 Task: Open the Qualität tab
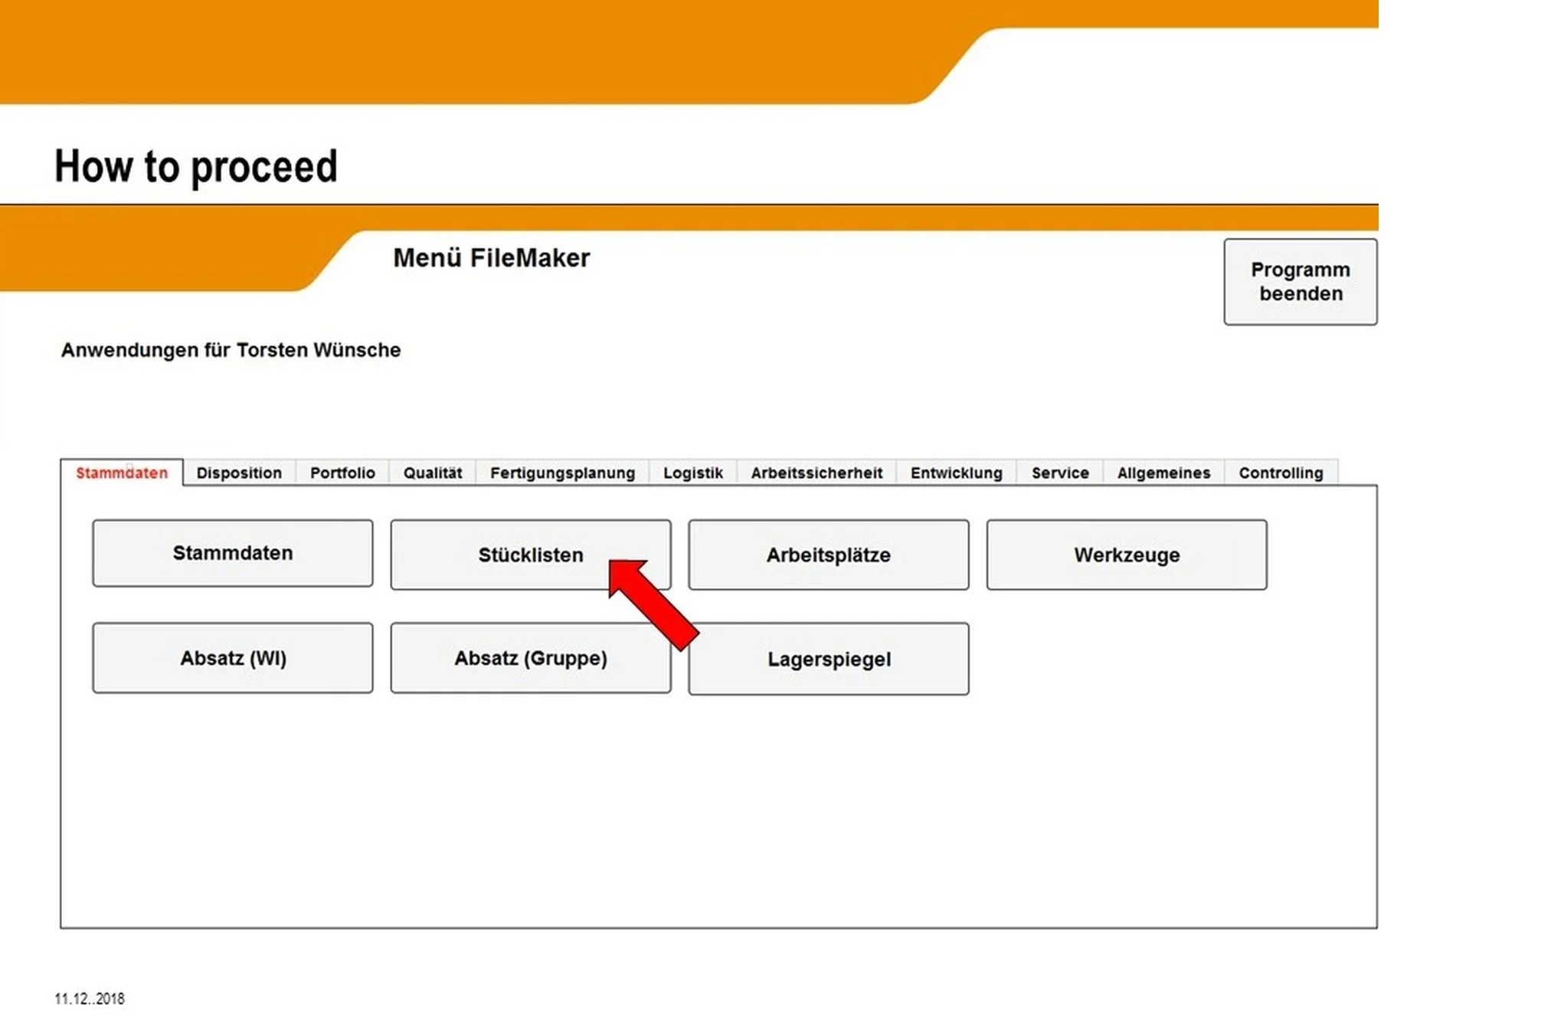(x=433, y=473)
